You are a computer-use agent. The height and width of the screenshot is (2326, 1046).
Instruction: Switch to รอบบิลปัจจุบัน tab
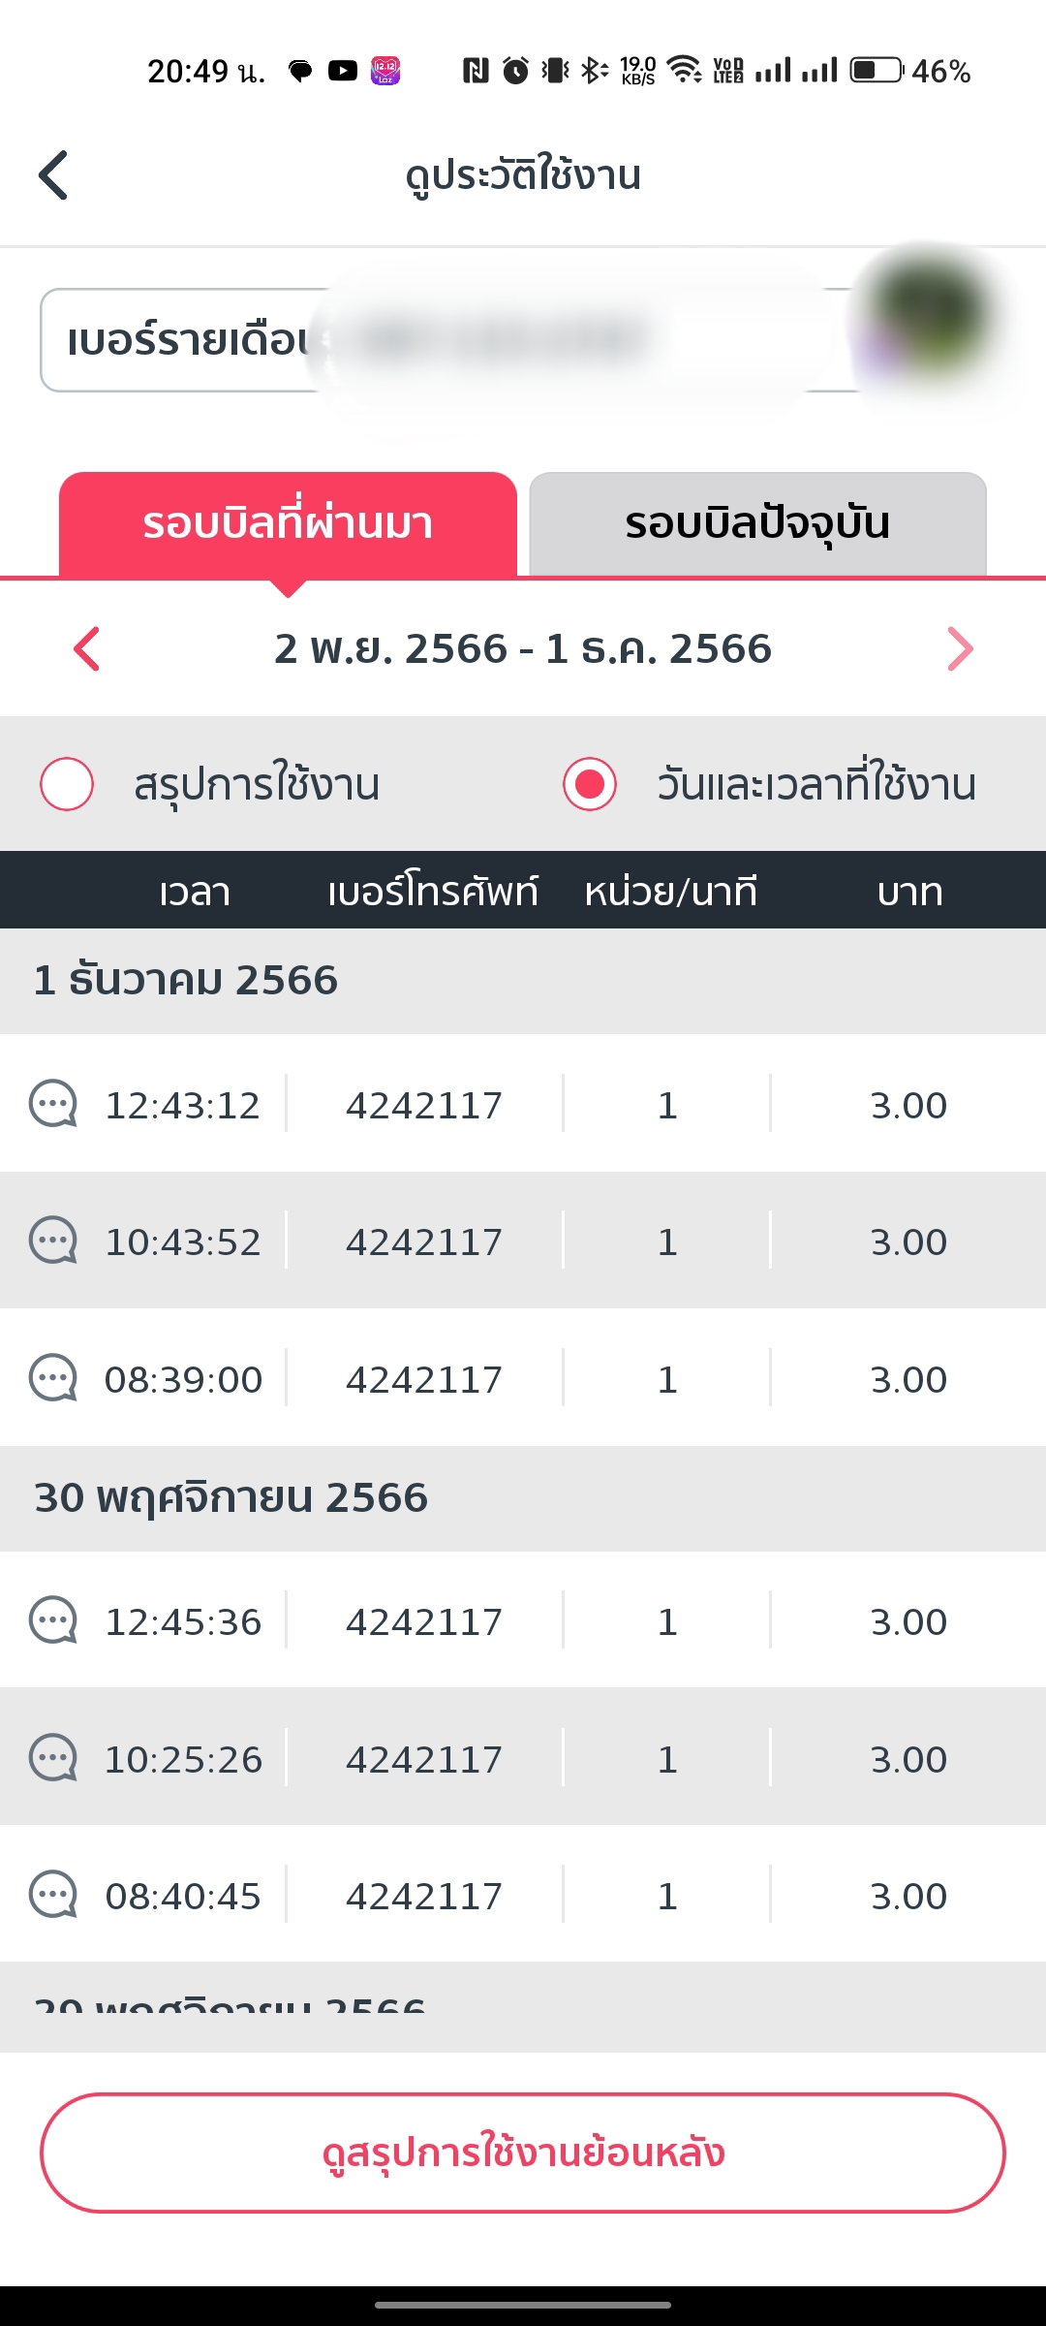point(757,523)
